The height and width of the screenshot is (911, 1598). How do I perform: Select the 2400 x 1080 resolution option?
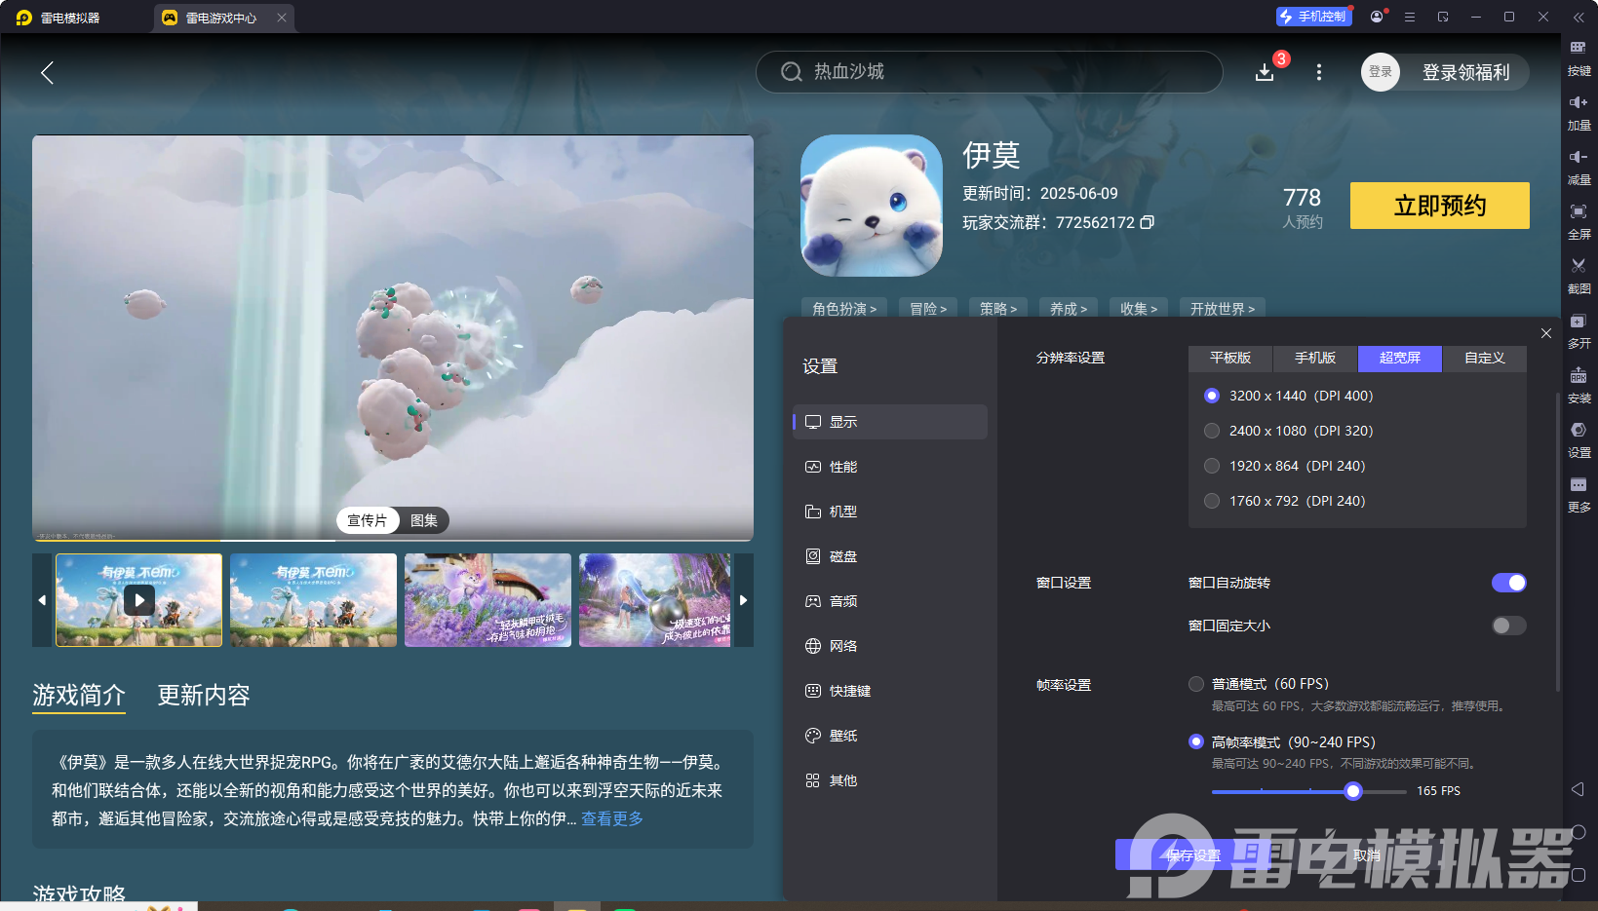tap(1211, 430)
